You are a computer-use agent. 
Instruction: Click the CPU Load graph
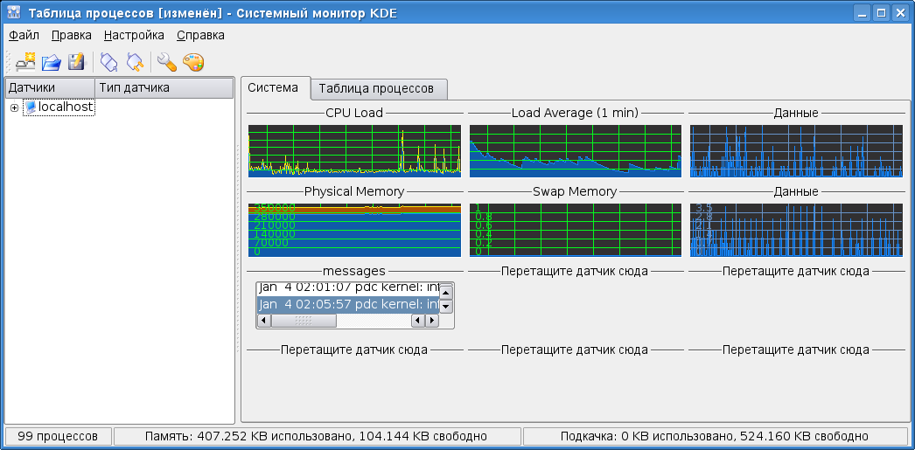pos(354,151)
